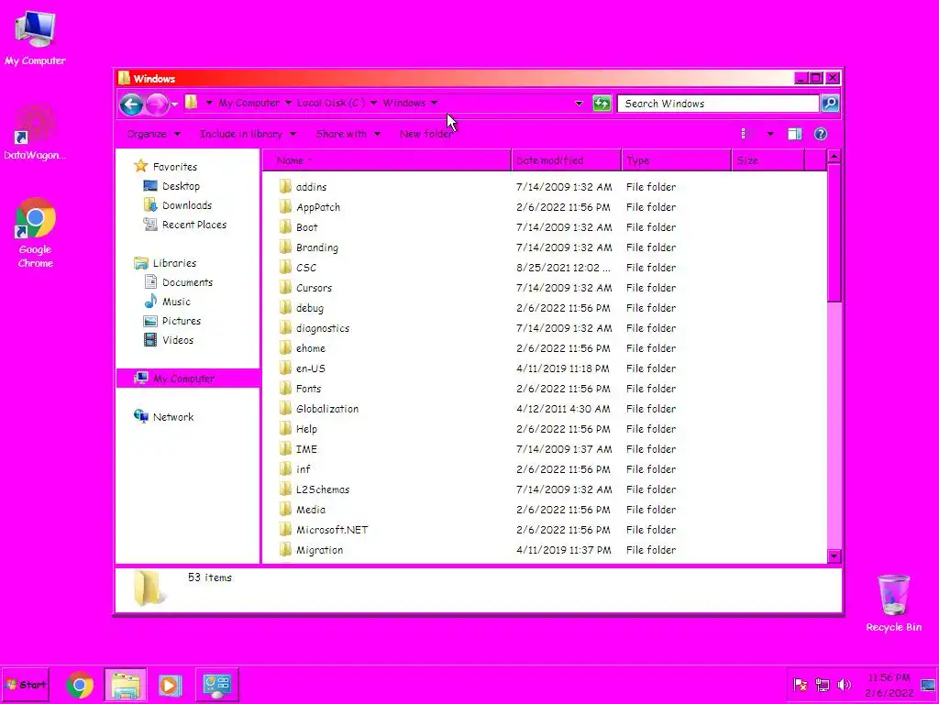Viewport: 939px width, 704px height.
Task: Select the AppPatch folder icon
Action: 286,206
